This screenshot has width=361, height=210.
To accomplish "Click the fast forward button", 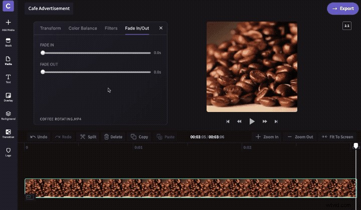I will tap(265, 121).
